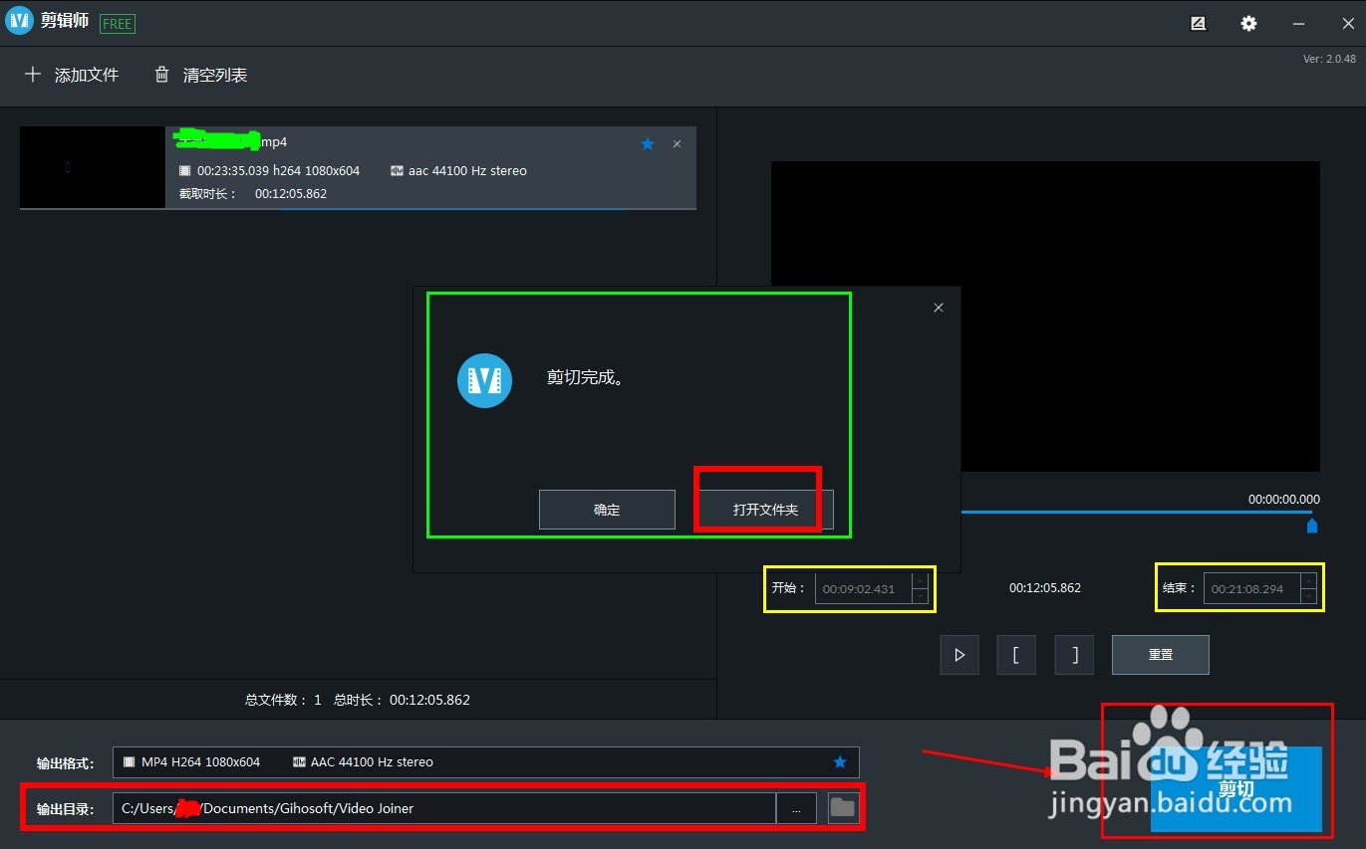The width and height of the screenshot is (1366, 849).
Task: Click the 总时长 00:12:05.862 text
Action: coord(402,700)
